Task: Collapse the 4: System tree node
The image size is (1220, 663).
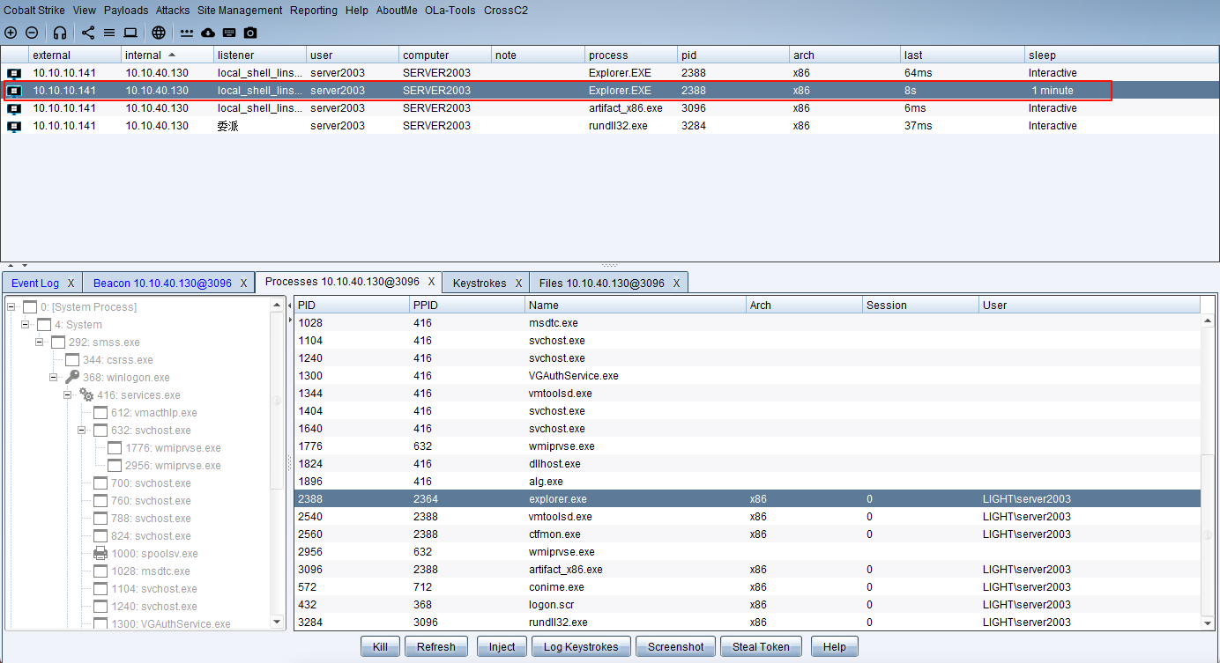Action: pyautogui.click(x=26, y=324)
